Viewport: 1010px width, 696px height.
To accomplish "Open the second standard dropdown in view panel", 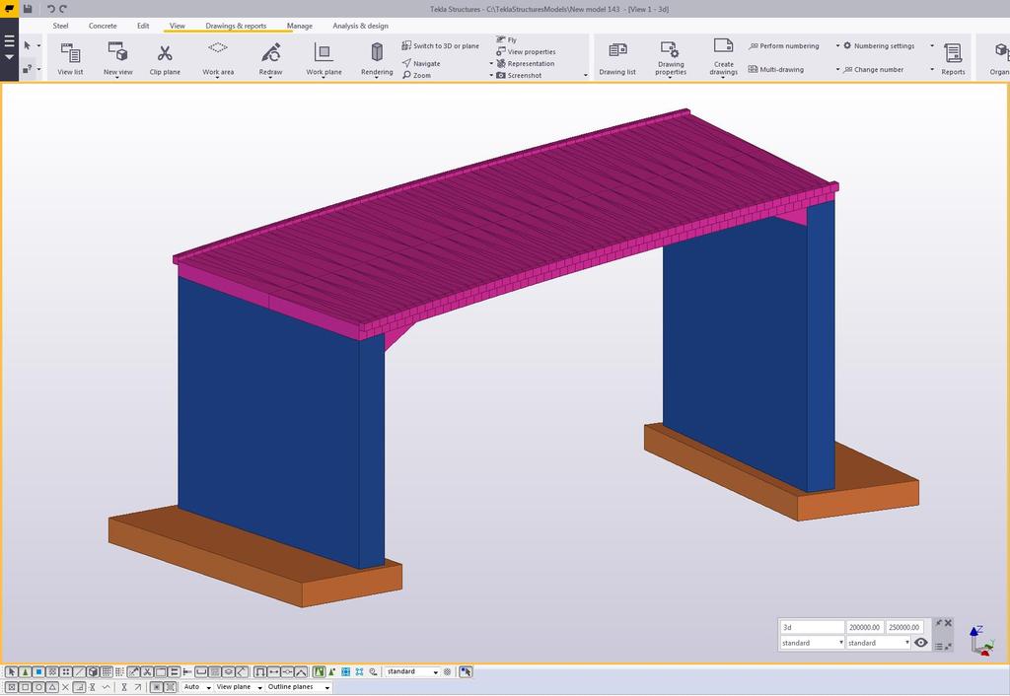I will click(878, 643).
